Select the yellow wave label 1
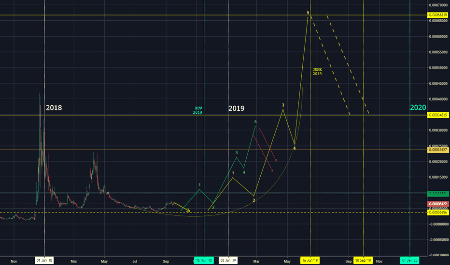Viewport: 450px width, 265px height. coord(233,173)
